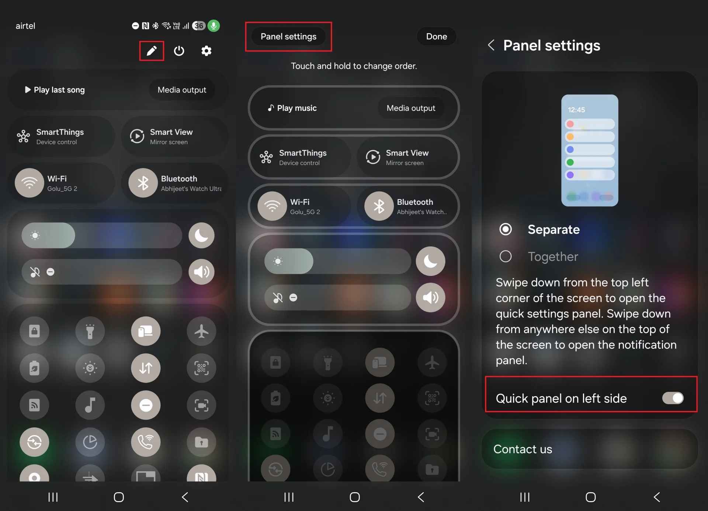Tap the Wi-Fi toggle icon
The width and height of the screenshot is (708, 511).
29,183
